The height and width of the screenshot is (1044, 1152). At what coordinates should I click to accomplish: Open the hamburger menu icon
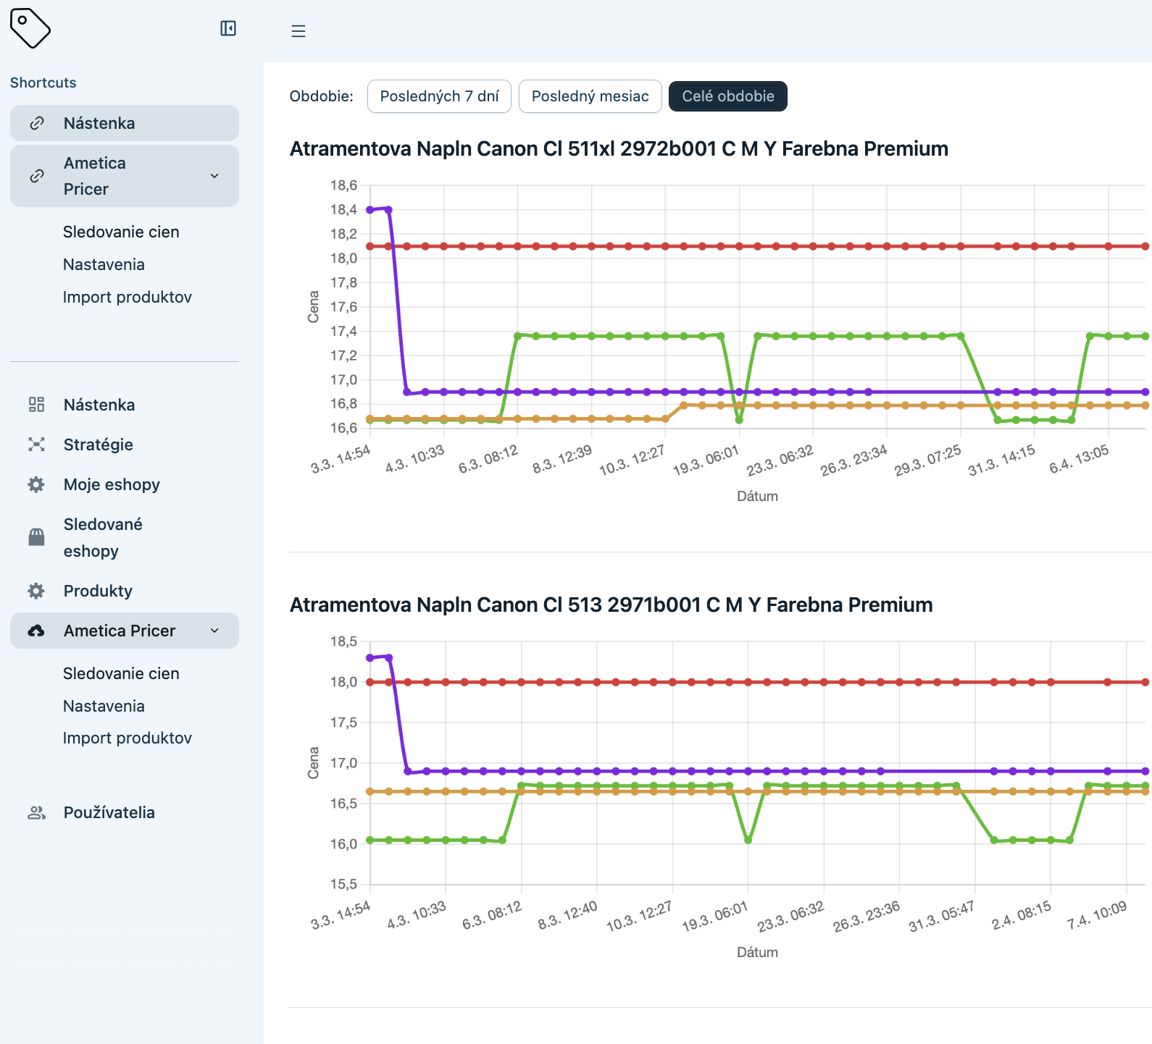click(x=299, y=31)
